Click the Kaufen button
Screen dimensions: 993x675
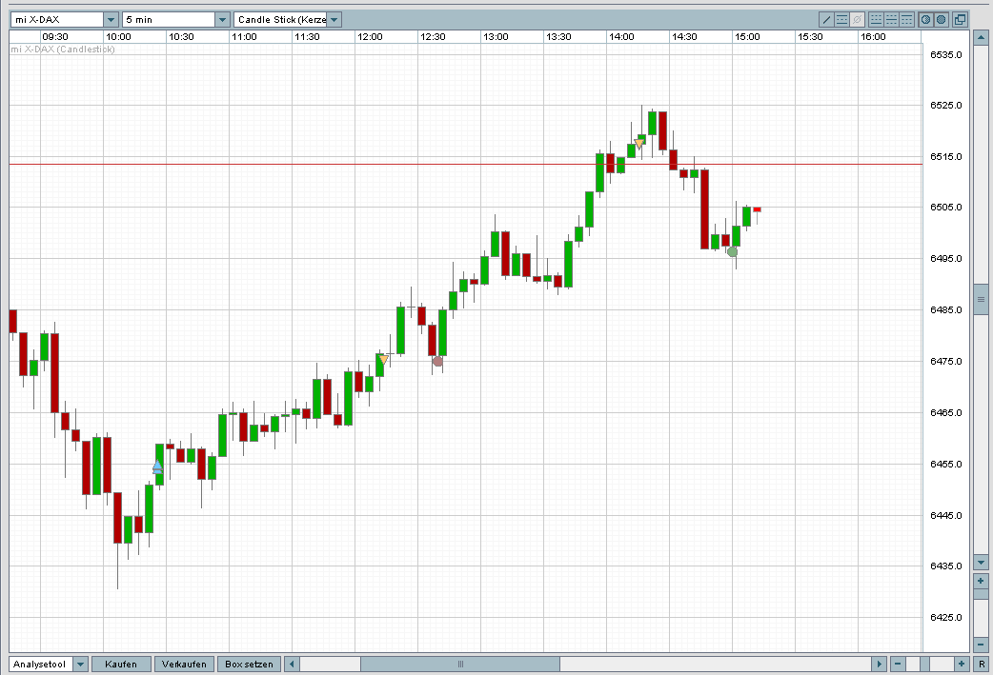[x=121, y=665]
